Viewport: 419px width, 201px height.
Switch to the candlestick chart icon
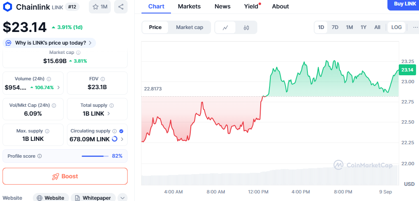(x=246, y=27)
